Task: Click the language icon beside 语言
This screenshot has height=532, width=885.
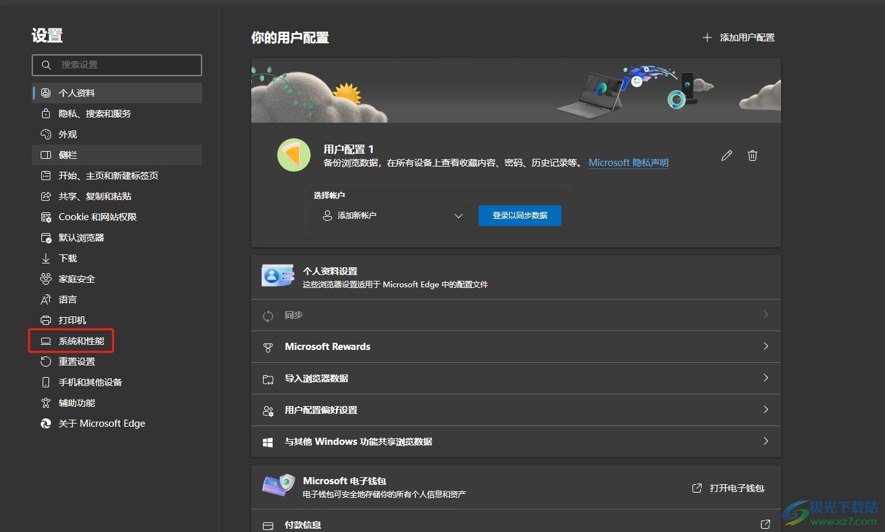Action: tap(46, 300)
